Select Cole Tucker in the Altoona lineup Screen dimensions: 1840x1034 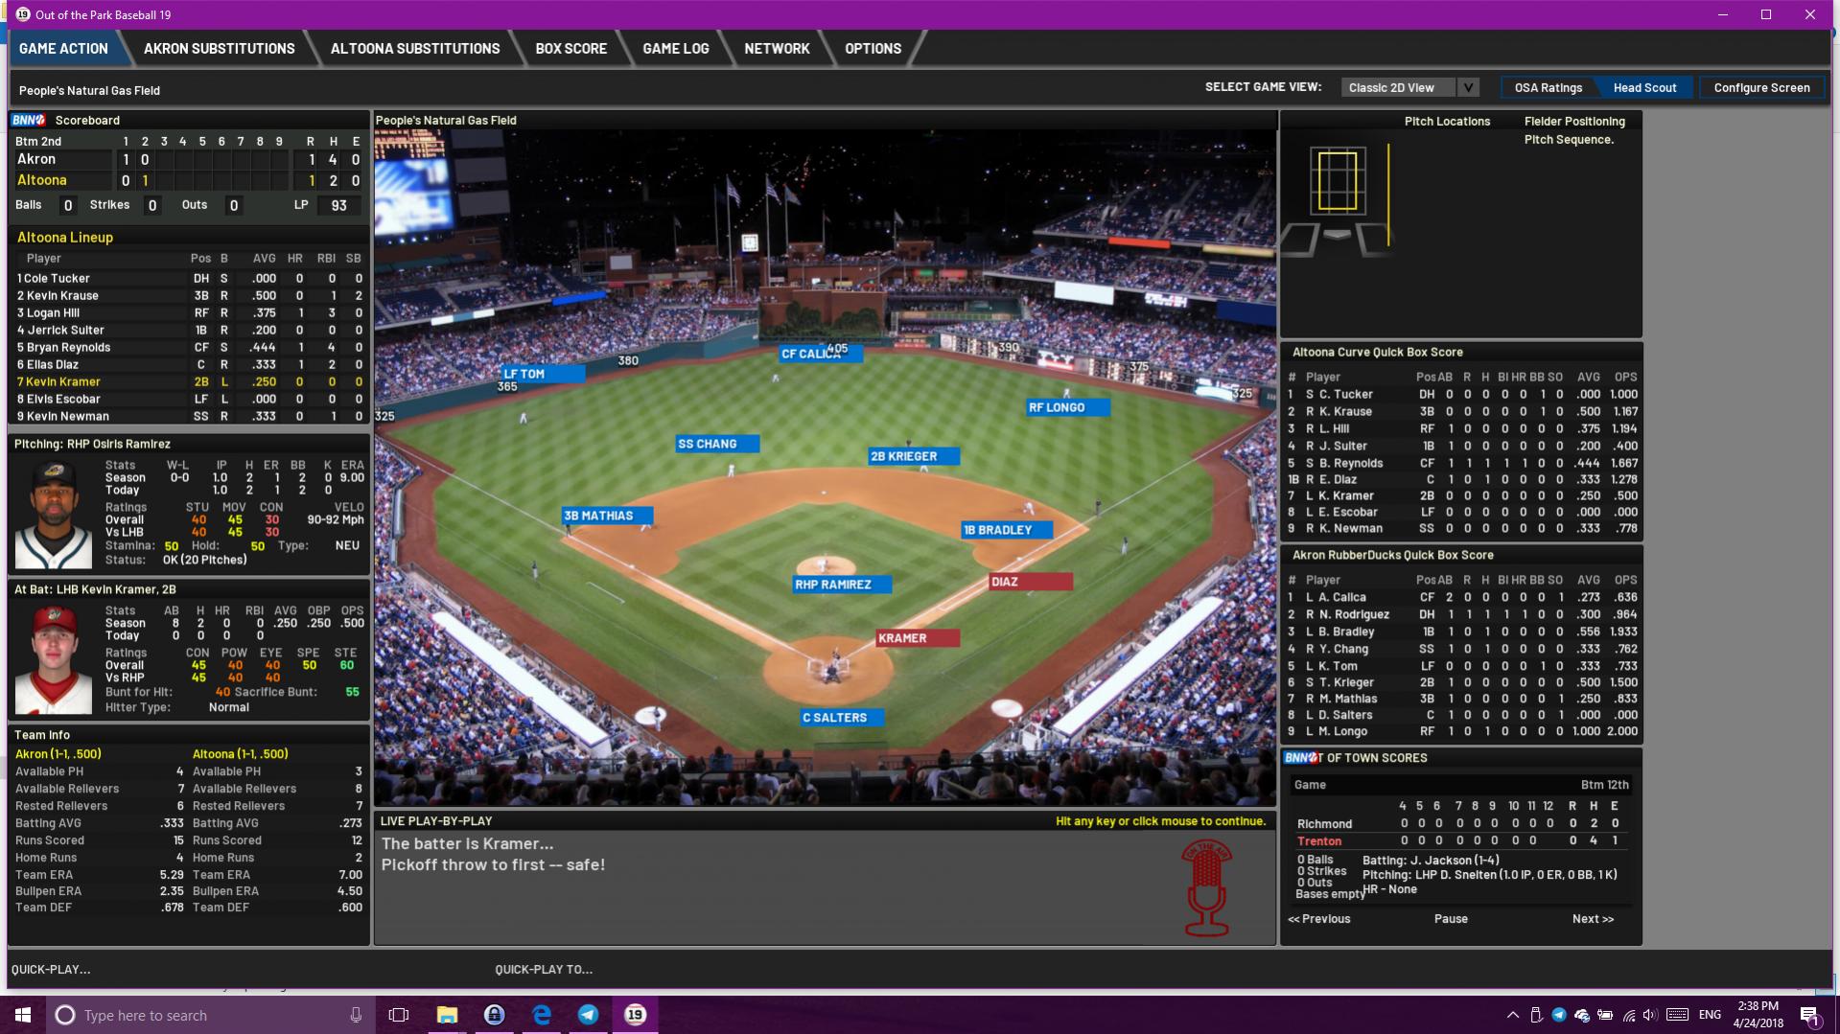tap(189, 278)
